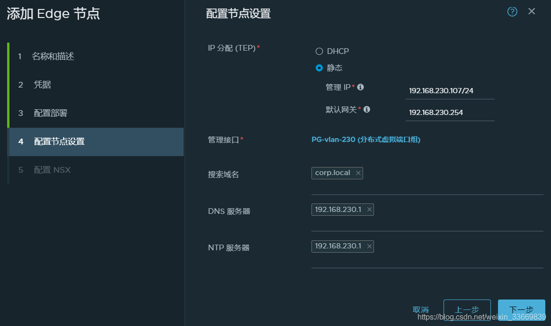
Task: Open the help question mark icon
Action: 512,12
